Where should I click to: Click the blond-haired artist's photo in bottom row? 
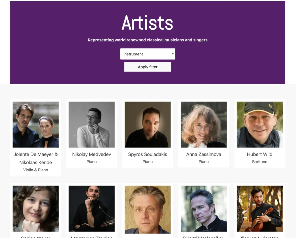[147, 209]
